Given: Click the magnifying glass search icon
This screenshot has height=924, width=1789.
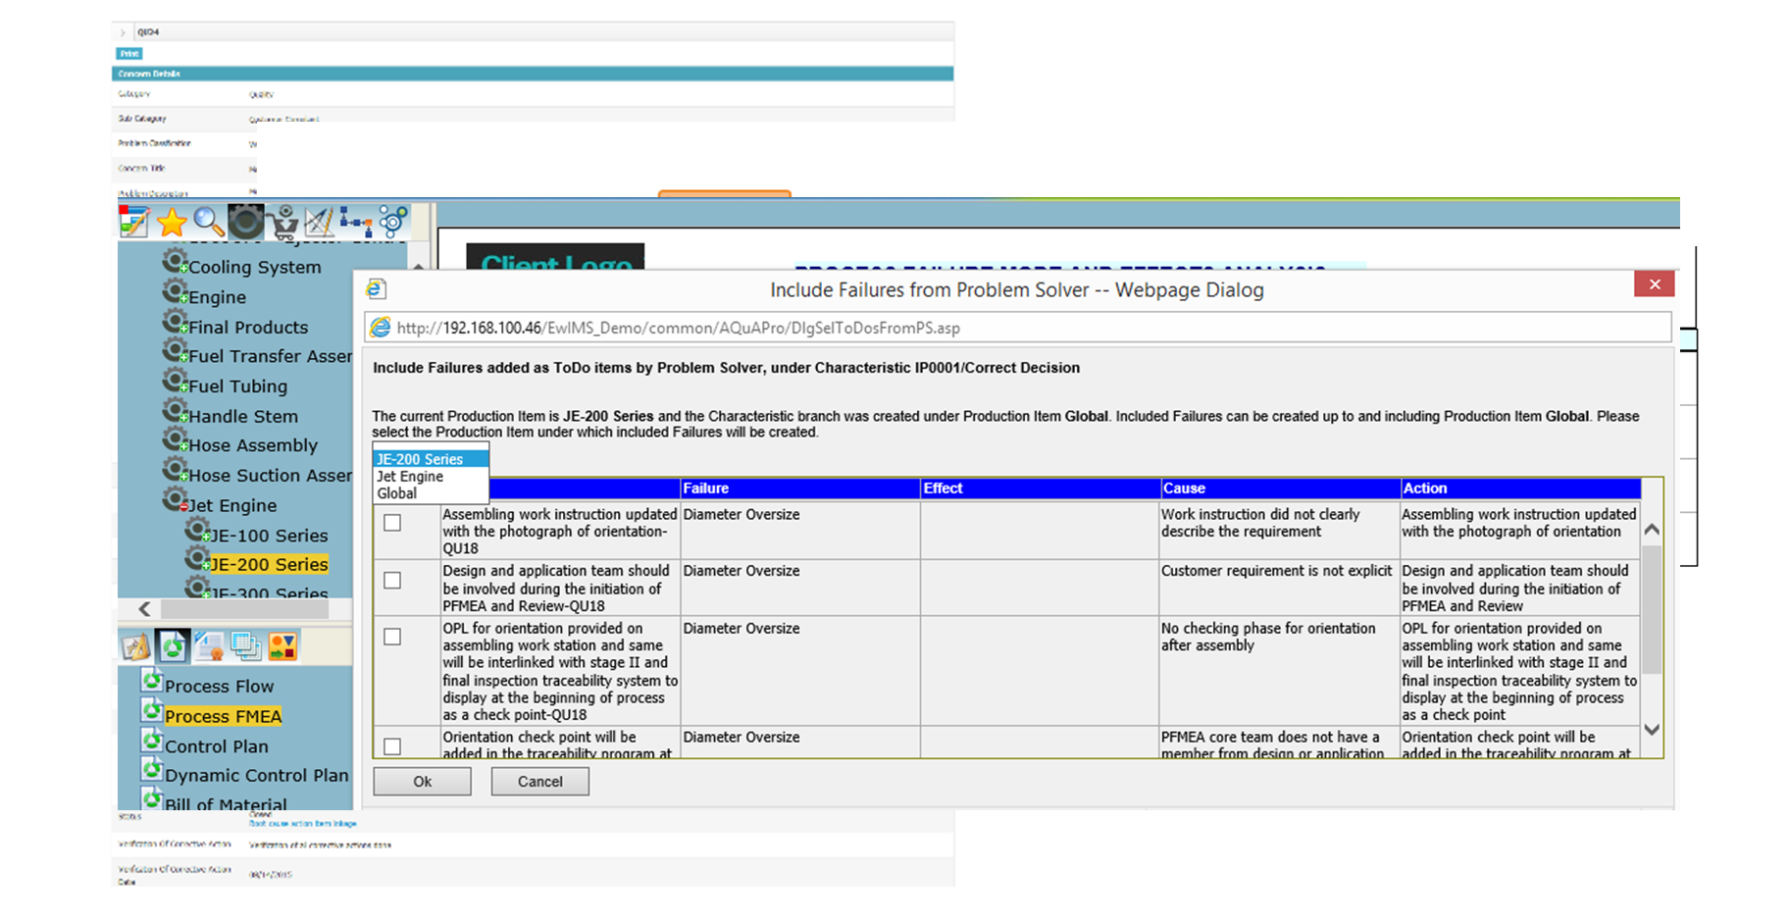Looking at the screenshot, I should coord(208,223).
